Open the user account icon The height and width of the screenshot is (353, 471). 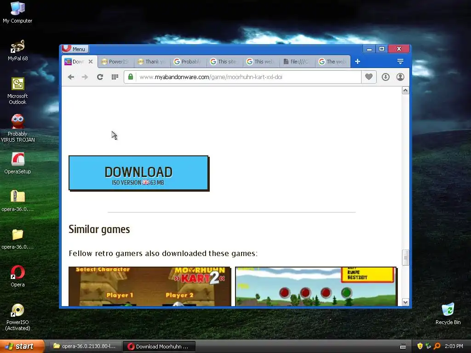[x=401, y=77]
